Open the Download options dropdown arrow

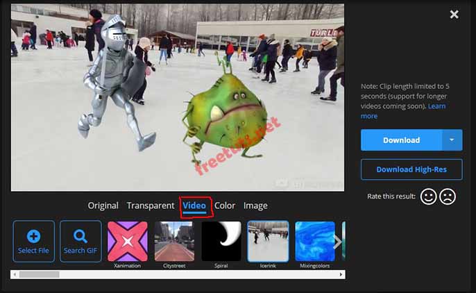tap(452, 140)
